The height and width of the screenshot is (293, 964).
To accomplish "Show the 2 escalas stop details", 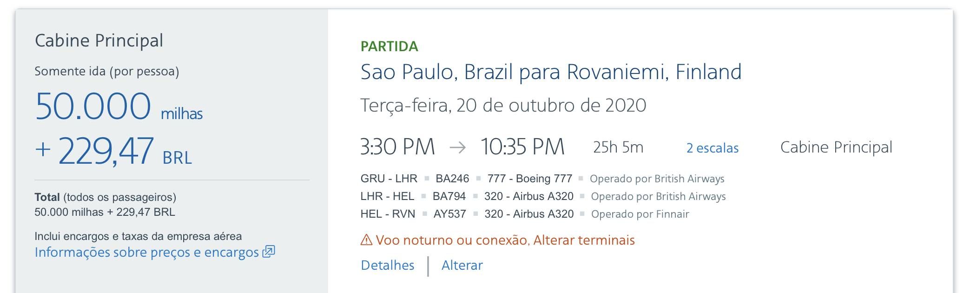I will coord(713,148).
